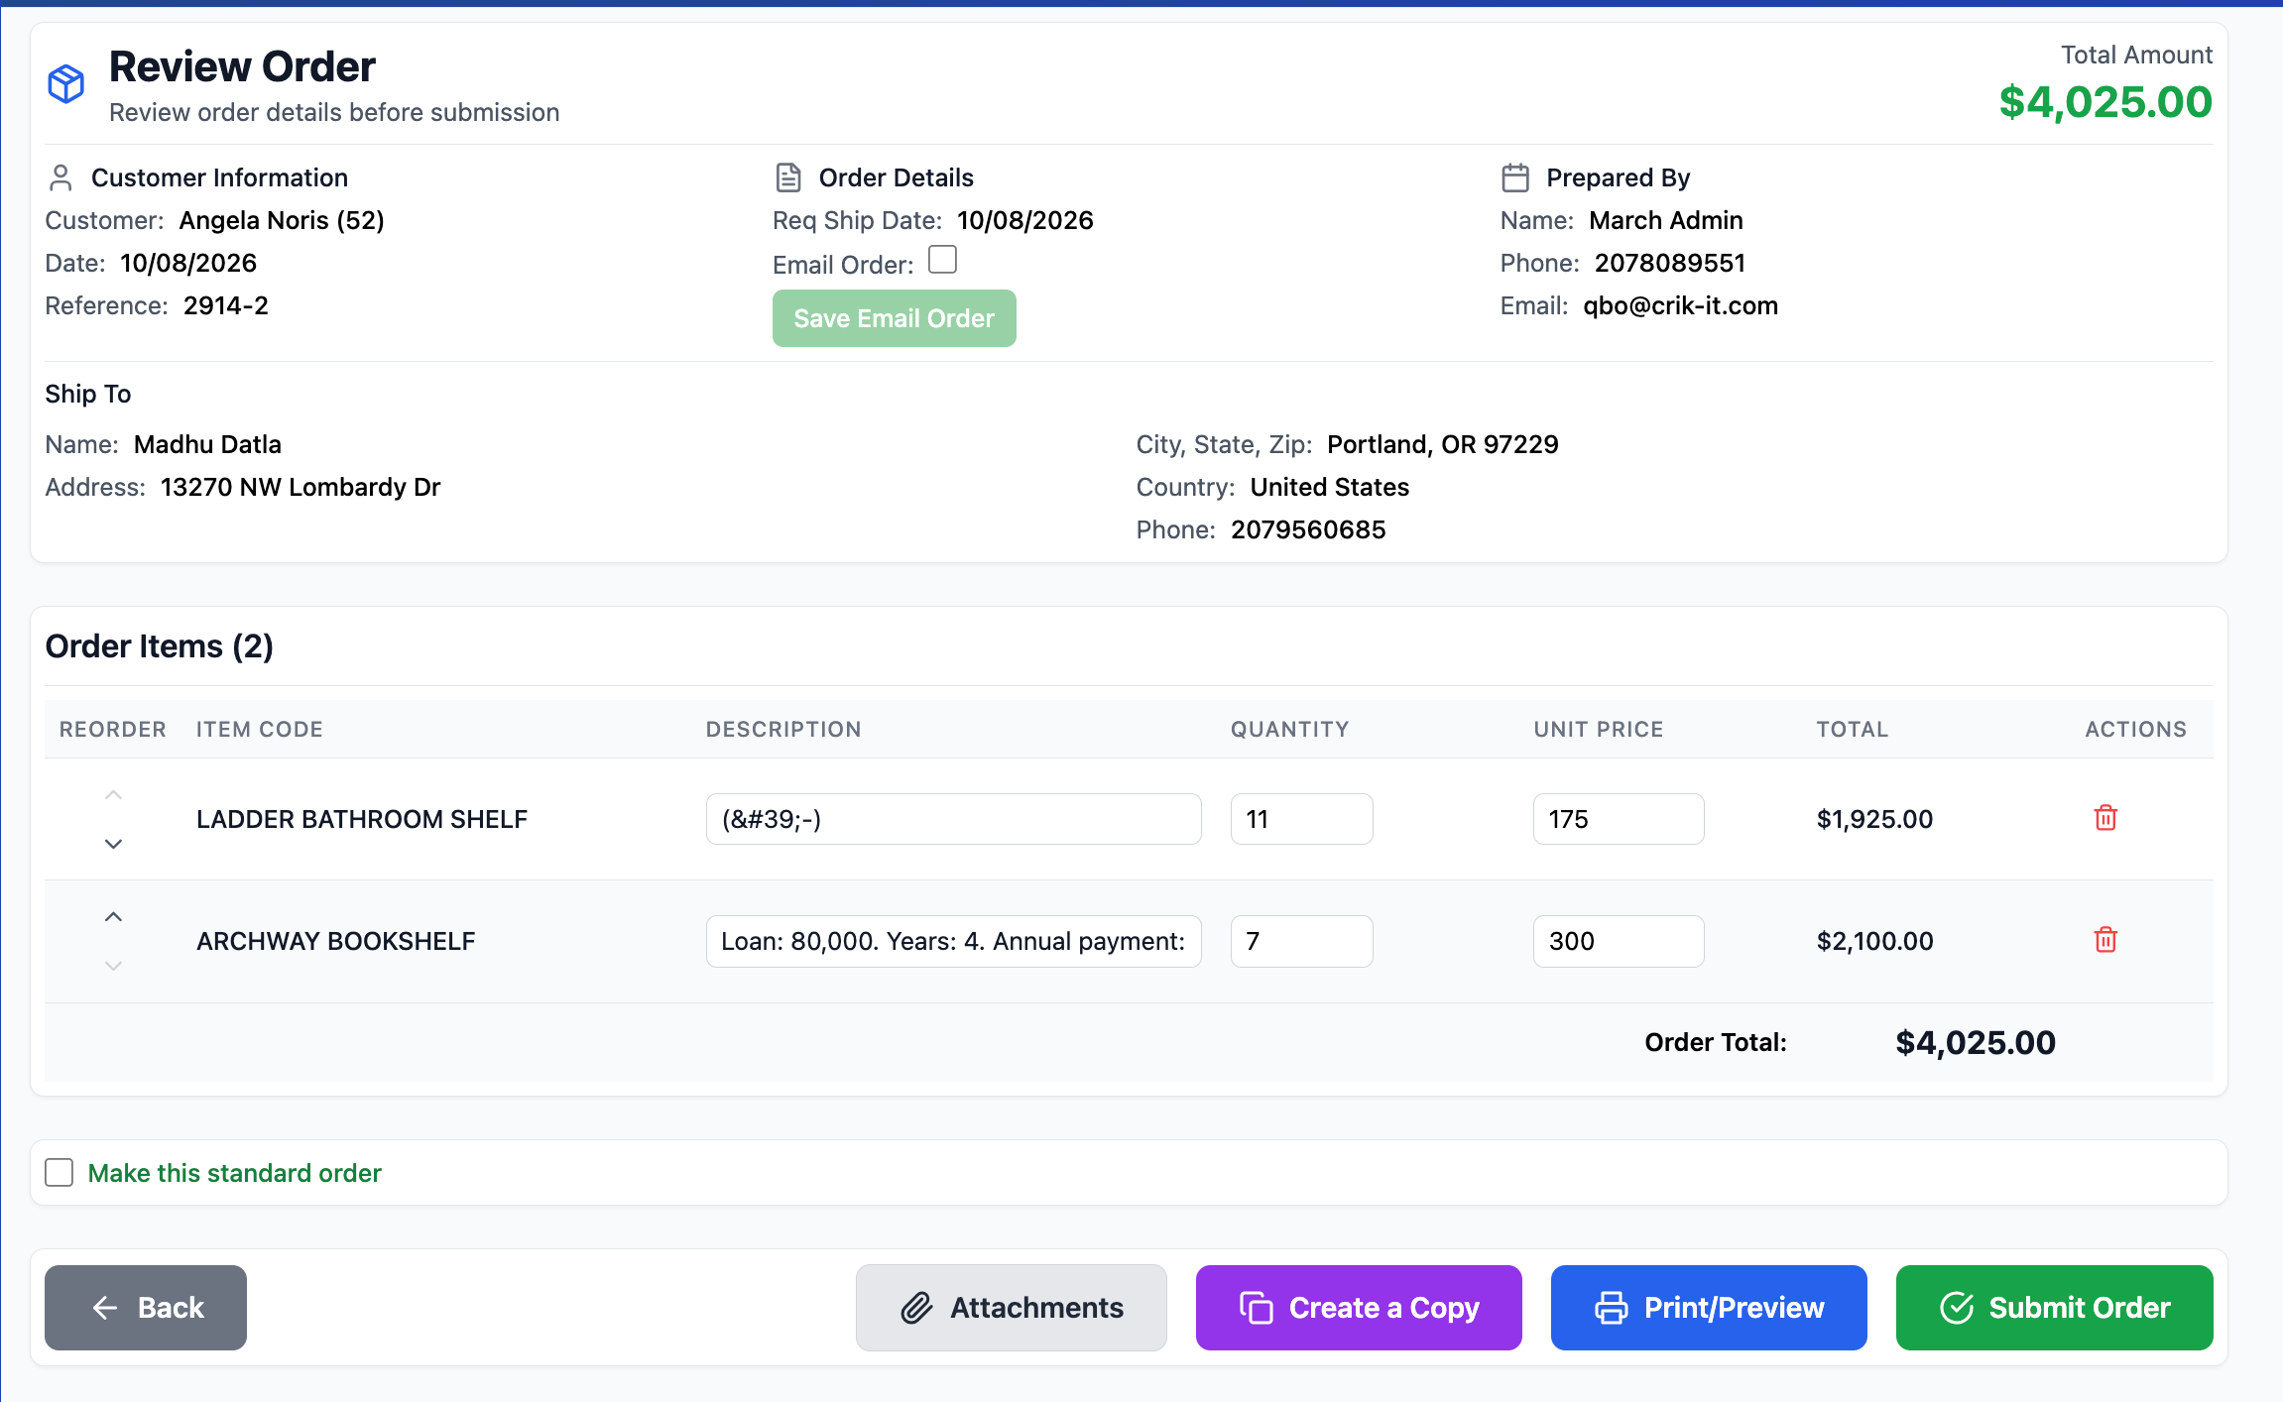Image resolution: width=2283 pixels, height=1402 pixels.
Task: Move LADDER BATHROOM SHELF up with the arrow
Action: (x=113, y=795)
